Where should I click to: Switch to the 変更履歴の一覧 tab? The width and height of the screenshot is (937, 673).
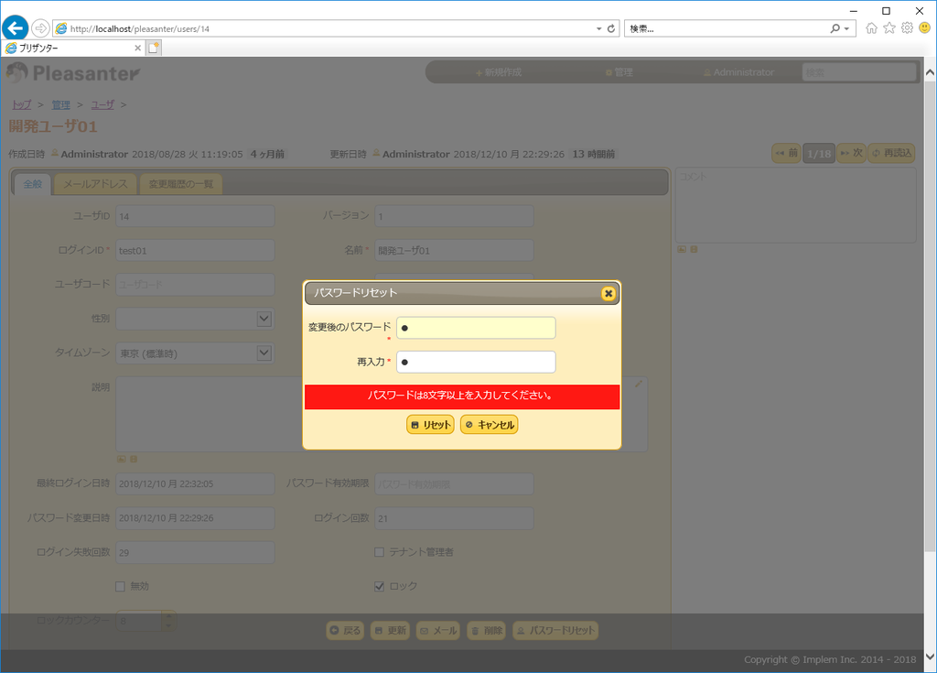coord(181,184)
